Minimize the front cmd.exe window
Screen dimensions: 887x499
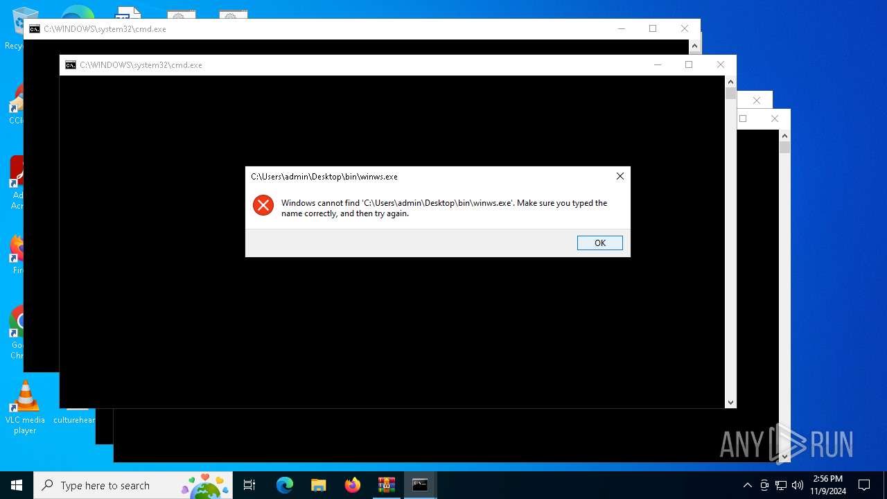[657, 64]
